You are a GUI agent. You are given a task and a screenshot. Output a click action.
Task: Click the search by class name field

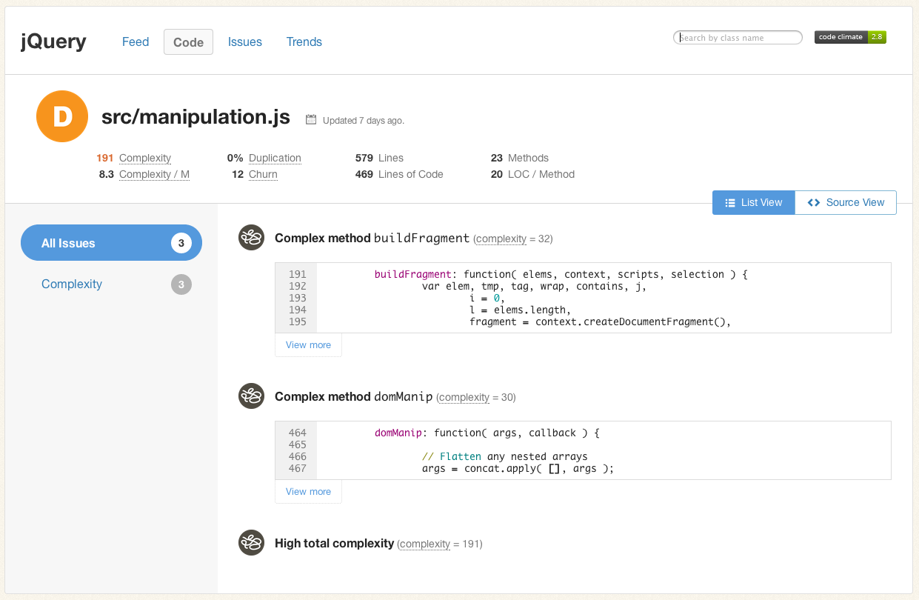tap(738, 36)
